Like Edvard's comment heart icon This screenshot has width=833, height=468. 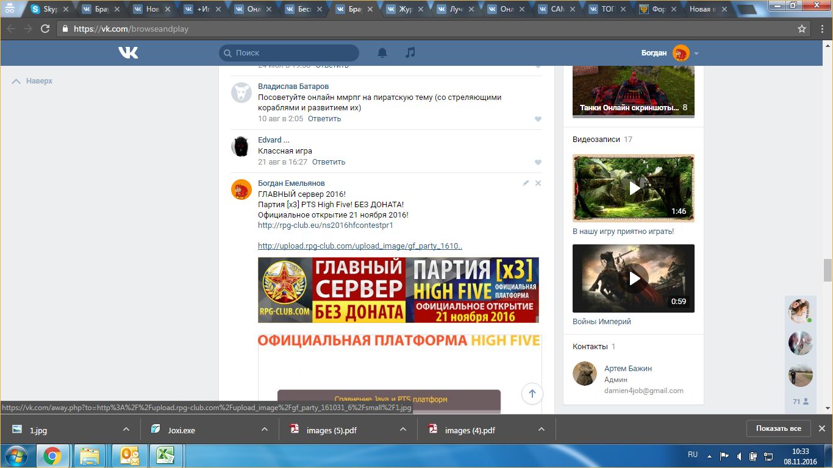(x=538, y=162)
